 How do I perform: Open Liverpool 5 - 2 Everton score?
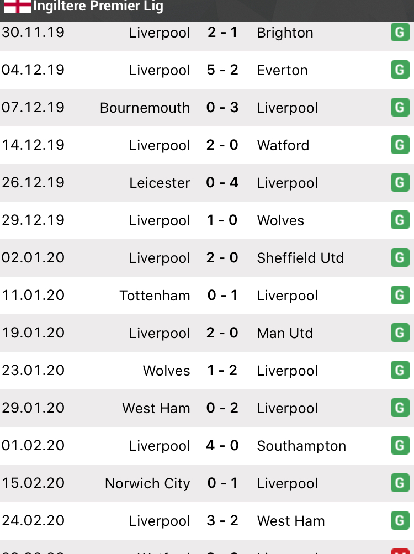click(x=222, y=70)
